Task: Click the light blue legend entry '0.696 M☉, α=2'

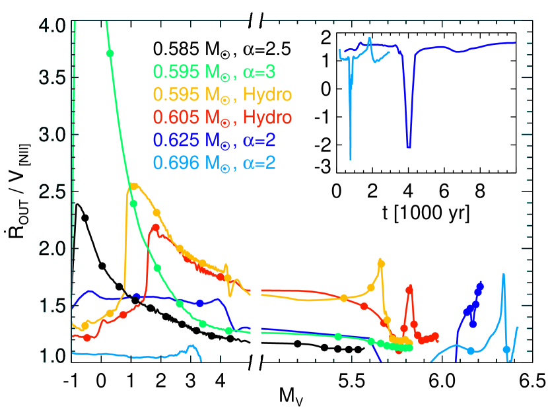Action: click(214, 163)
